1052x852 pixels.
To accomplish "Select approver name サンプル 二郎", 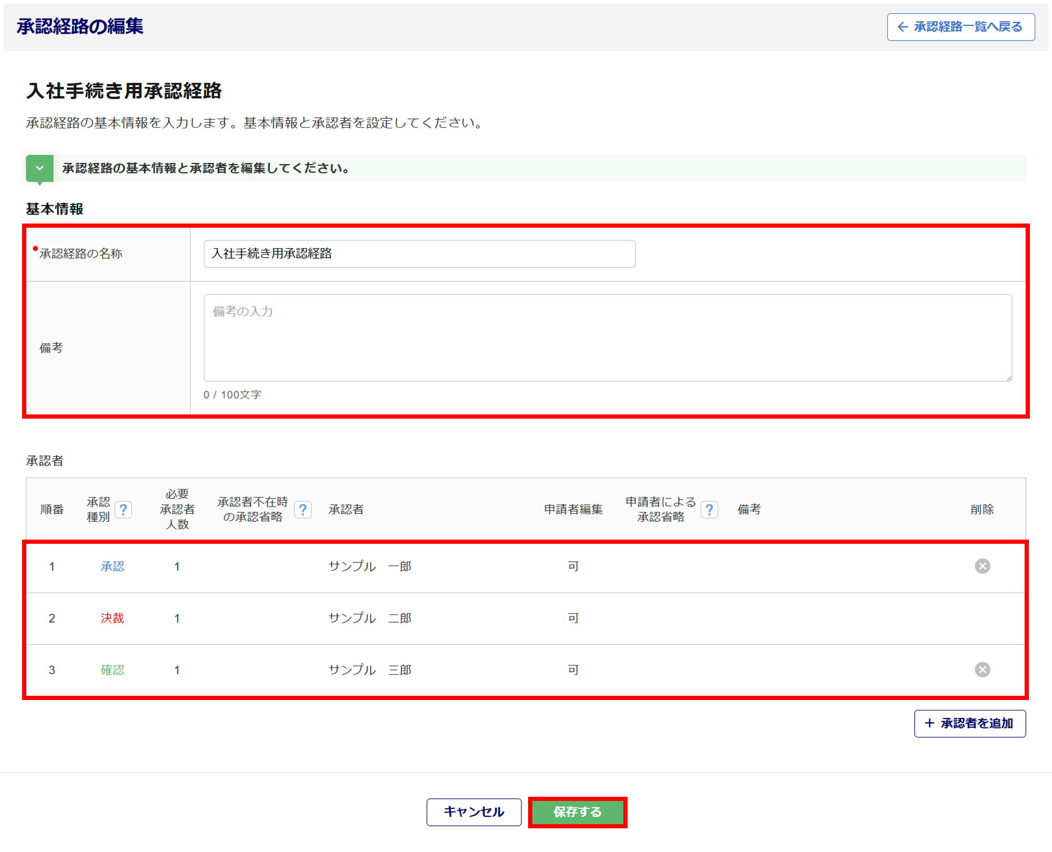I will (x=370, y=618).
